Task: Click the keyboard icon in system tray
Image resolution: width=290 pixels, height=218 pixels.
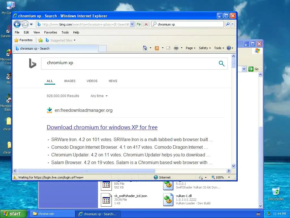Action: click(258, 214)
